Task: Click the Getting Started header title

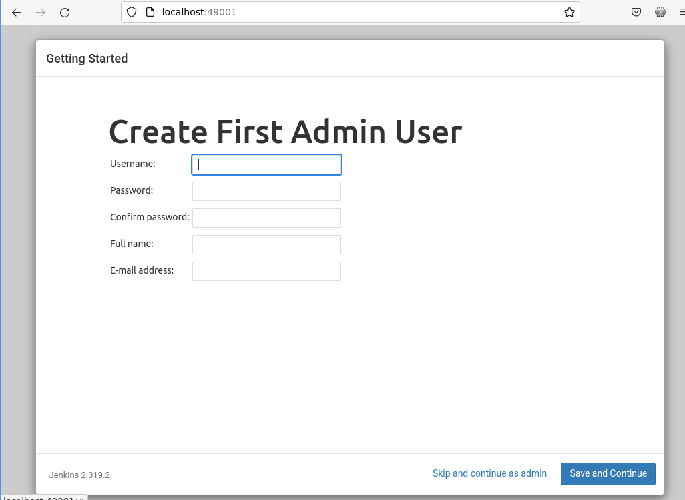Action: (87, 59)
